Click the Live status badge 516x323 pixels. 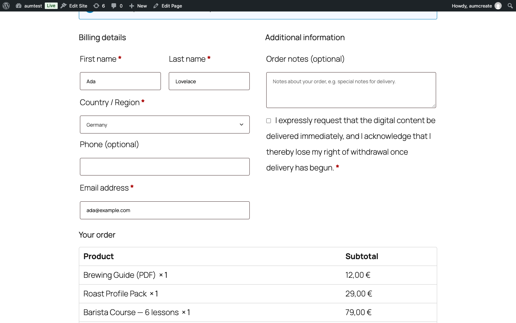coord(51,6)
